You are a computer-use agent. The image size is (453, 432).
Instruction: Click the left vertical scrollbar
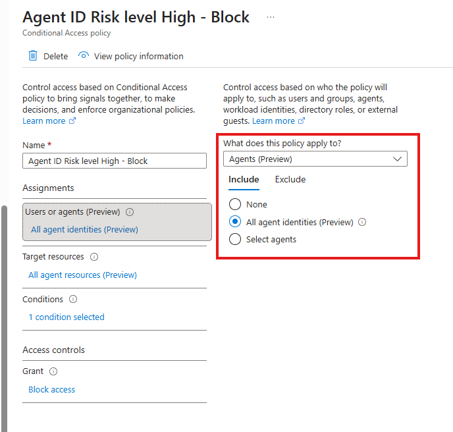pyautogui.click(x=3, y=316)
